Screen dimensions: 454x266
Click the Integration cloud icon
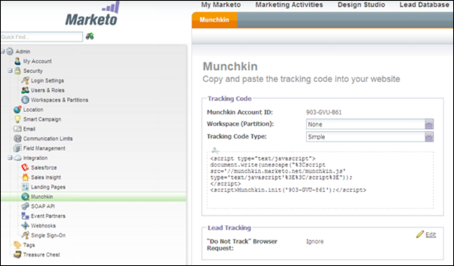click(17, 158)
